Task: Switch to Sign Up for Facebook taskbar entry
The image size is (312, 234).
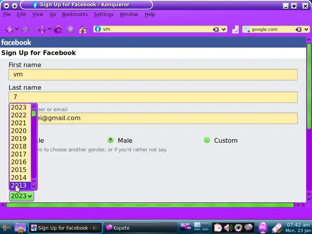Action: [x=65, y=228]
